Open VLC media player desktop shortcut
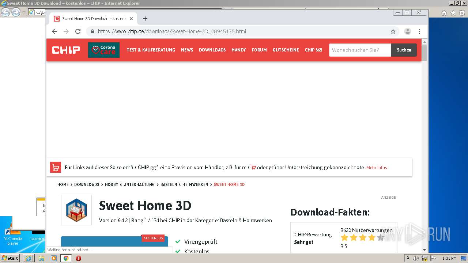This screenshot has height=263, width=468. point(13,237)
